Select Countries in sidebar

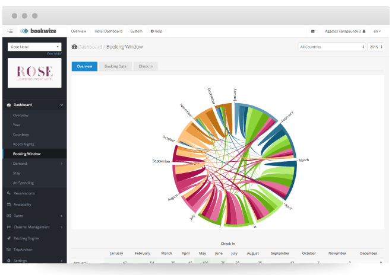pyautogui.click(x=21, y=135)
